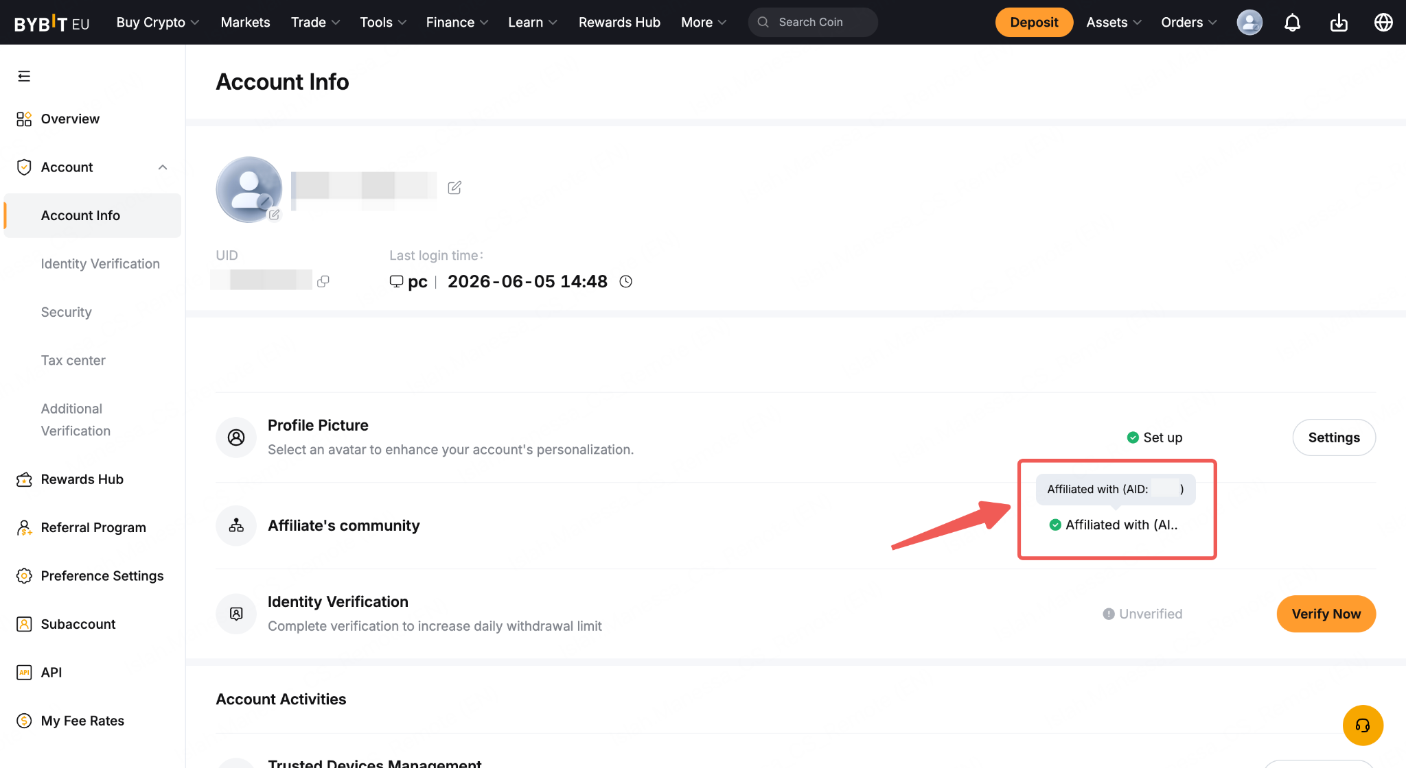Click the Profile Picture Settings button

tap(1334, 437)
